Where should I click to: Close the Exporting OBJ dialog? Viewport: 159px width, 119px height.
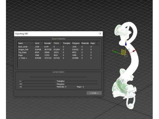(100, 34)
